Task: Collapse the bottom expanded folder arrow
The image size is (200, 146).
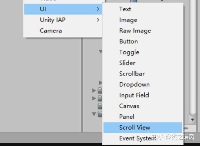Action: click(x=94, y=114)
